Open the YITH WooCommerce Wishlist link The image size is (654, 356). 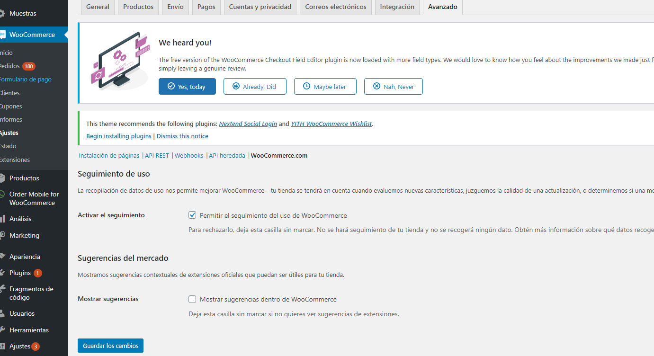point(331,124)
